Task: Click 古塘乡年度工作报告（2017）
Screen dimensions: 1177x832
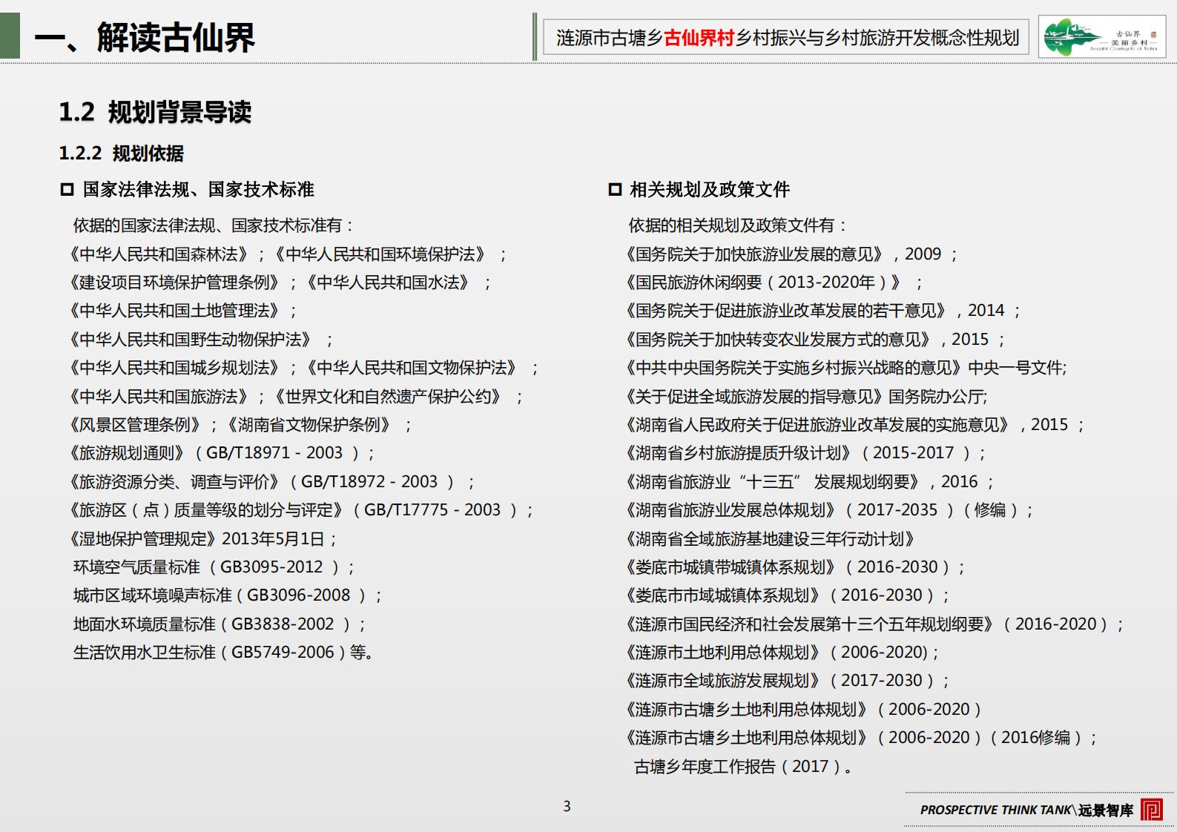Action: [743, 767]
